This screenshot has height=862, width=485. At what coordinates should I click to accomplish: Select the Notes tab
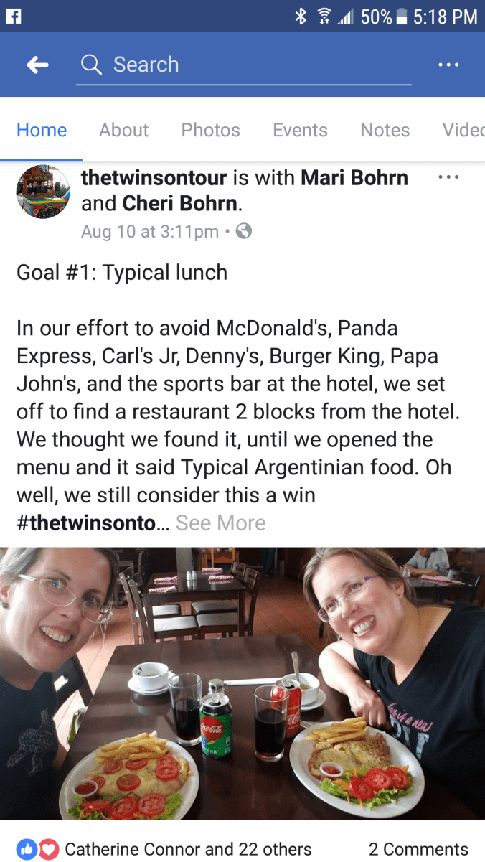pyautogui.click(x=385, y=130)
